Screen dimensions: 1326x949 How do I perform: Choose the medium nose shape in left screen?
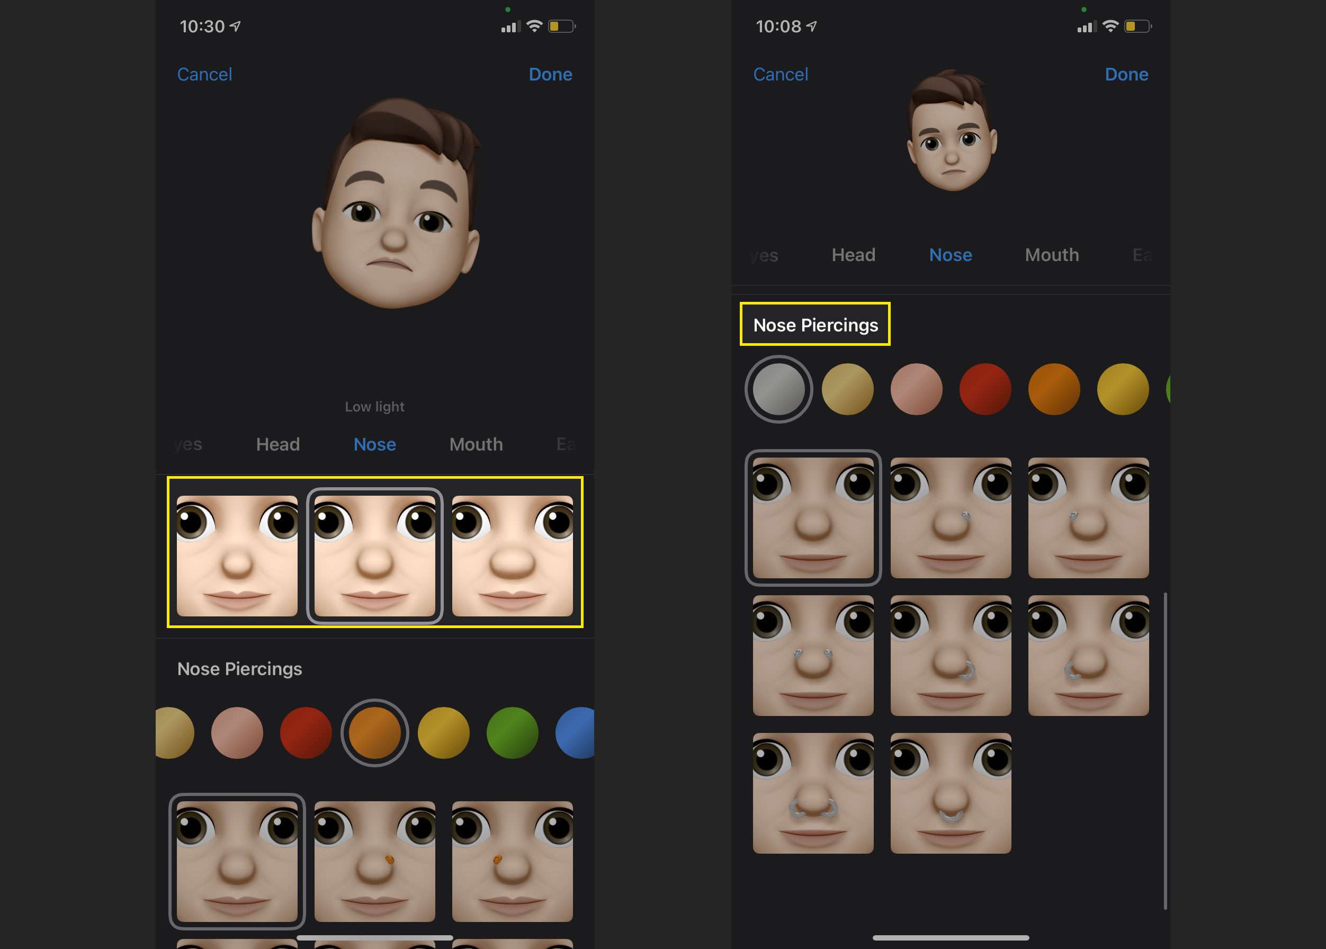(374, 556)
